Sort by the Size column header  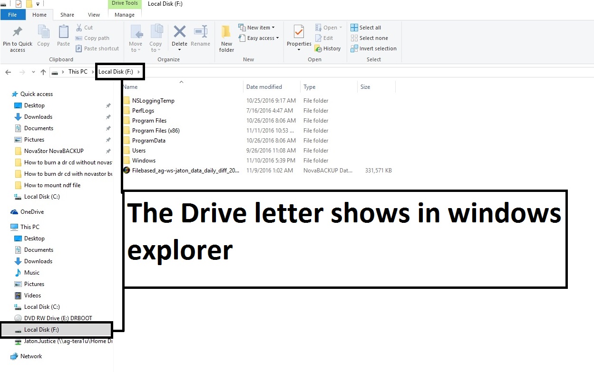365,87
